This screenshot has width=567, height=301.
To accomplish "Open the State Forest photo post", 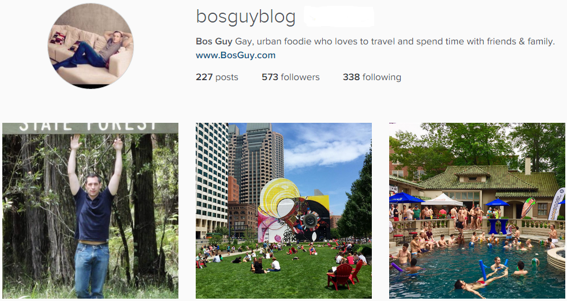I will pyautogui.click(x=90, y=210).
